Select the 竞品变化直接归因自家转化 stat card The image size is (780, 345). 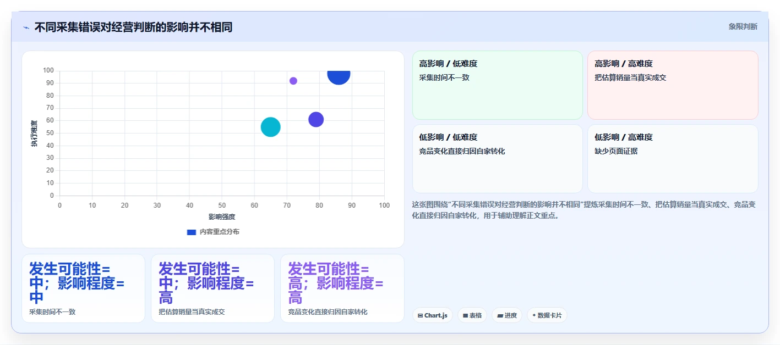[342, 288]
